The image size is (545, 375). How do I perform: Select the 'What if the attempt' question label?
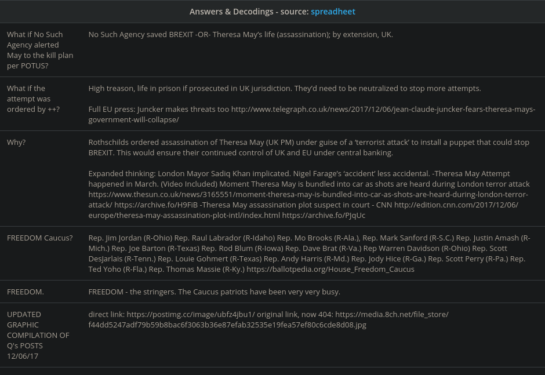pos(34,99)
